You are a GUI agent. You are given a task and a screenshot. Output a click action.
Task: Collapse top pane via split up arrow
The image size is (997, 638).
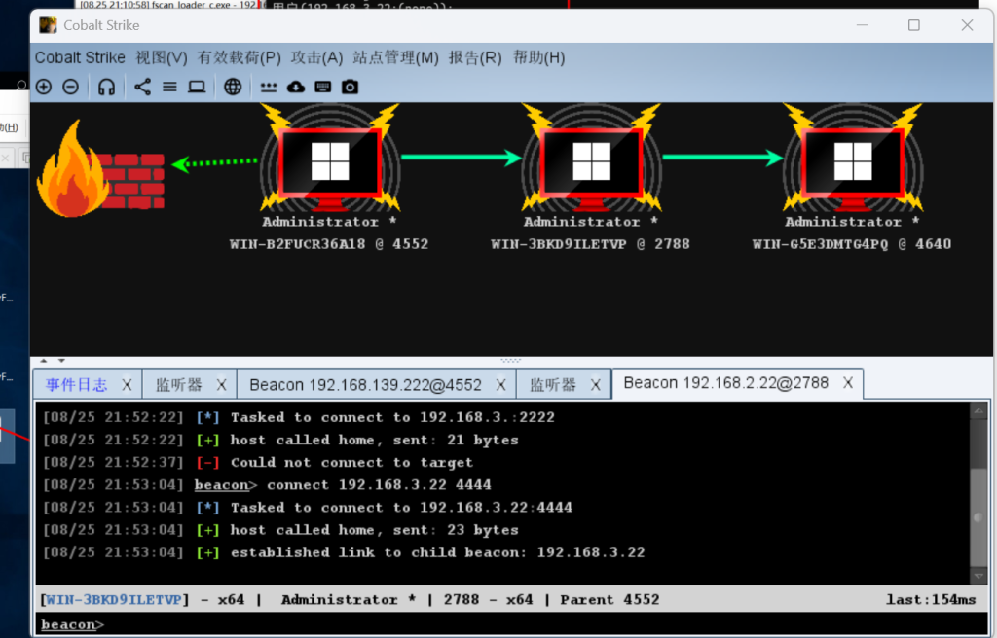(x=43, y=361)
